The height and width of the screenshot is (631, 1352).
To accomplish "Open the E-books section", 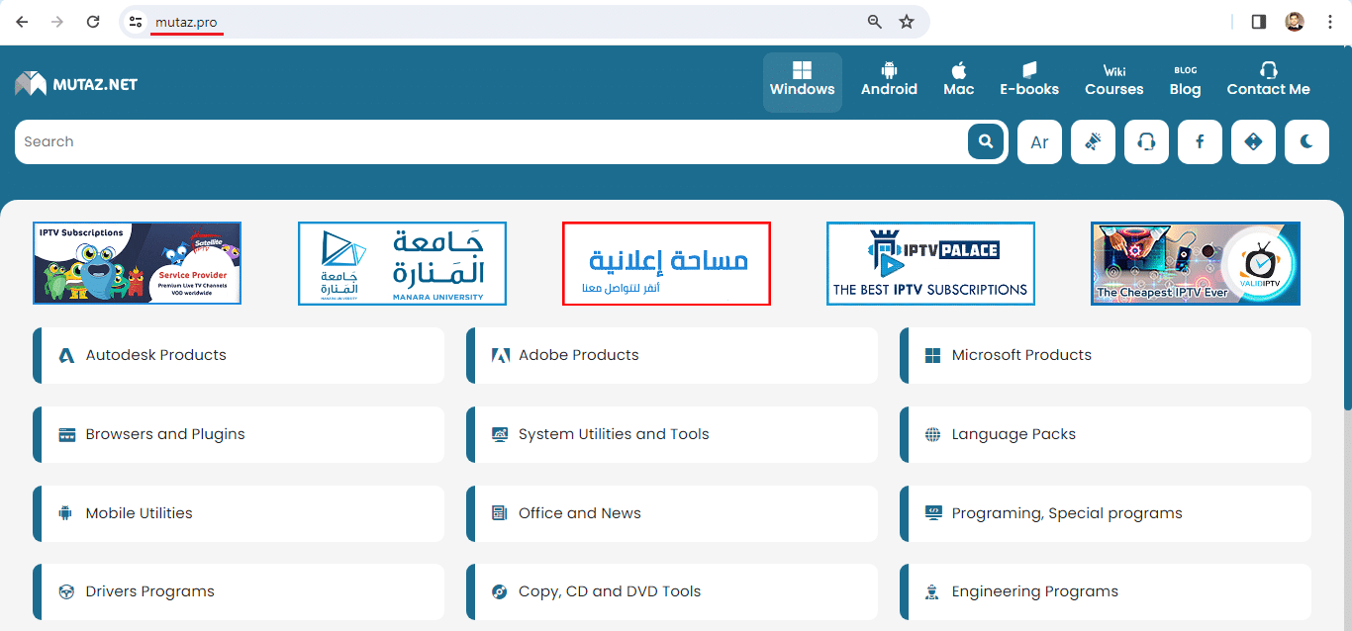I will [x=1029, y=81].
